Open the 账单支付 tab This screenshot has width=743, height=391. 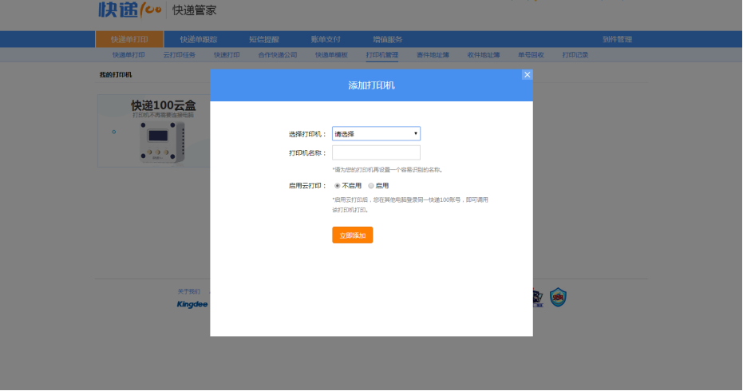326,39
